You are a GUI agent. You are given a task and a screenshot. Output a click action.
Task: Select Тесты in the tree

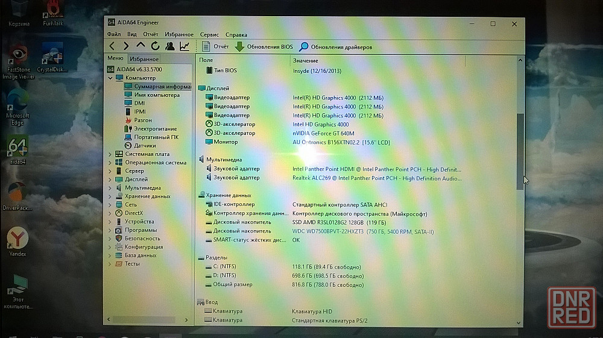click(128, 264)
